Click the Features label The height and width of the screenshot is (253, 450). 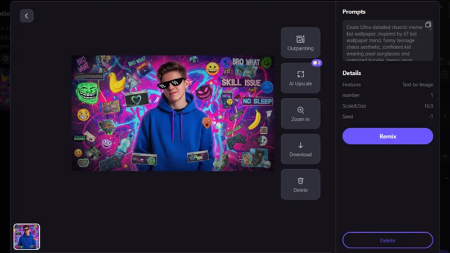point(351,85)
